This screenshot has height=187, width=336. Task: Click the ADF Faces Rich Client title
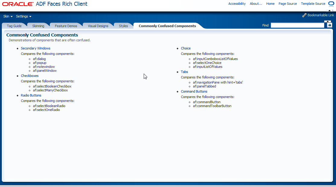click(x=62, y=4)
